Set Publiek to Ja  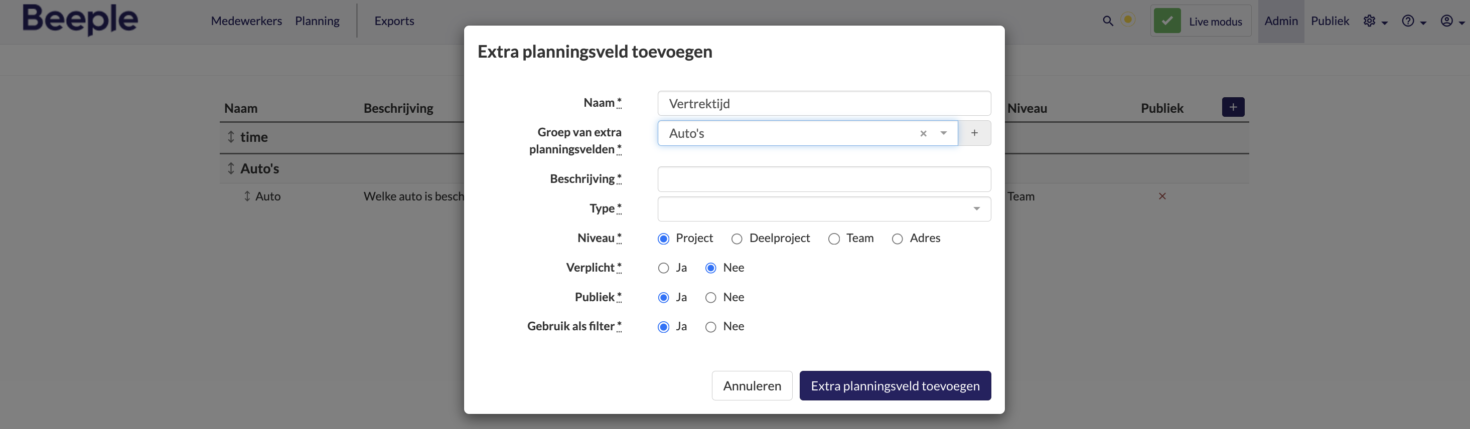click(663, 297)
